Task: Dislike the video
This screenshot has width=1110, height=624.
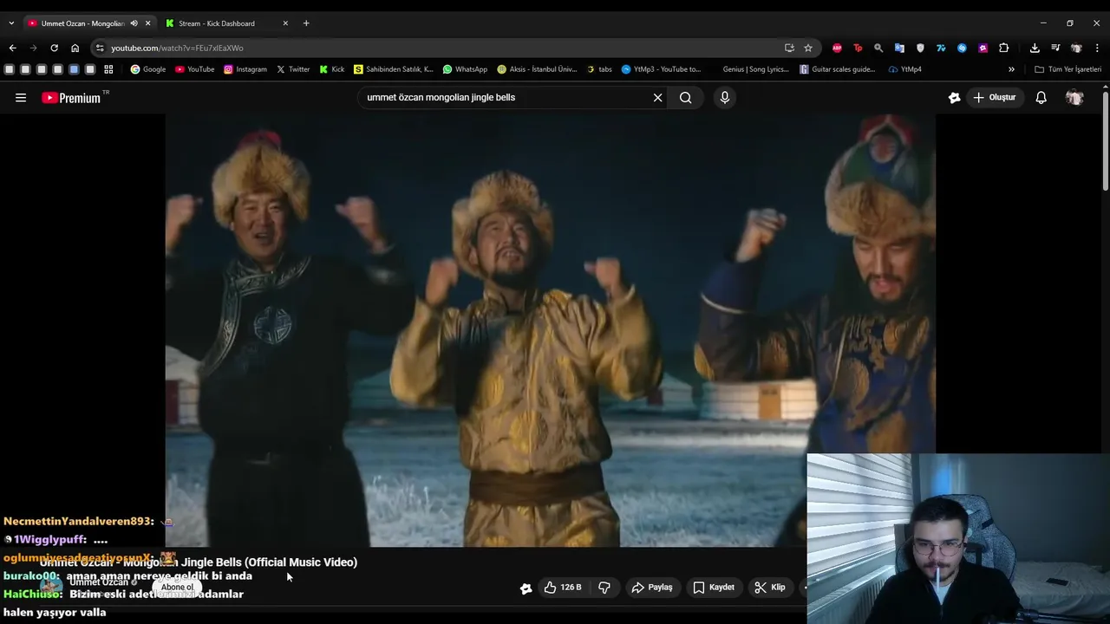Action: [x=604, y=588]
